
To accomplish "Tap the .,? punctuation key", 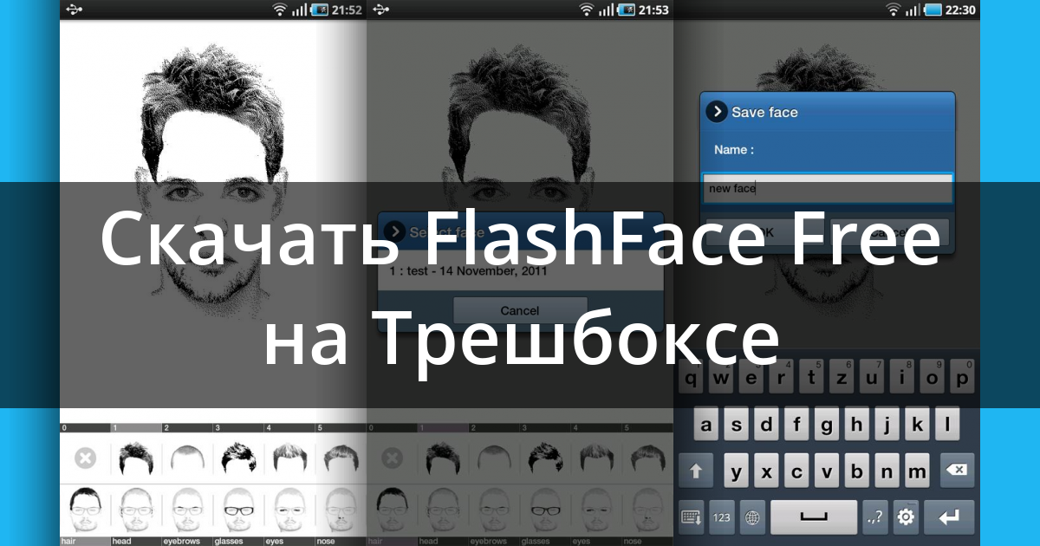I will [874, 517].
